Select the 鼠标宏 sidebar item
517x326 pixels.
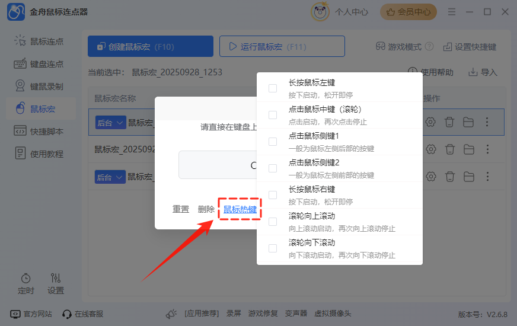click(x=41, y=109)
